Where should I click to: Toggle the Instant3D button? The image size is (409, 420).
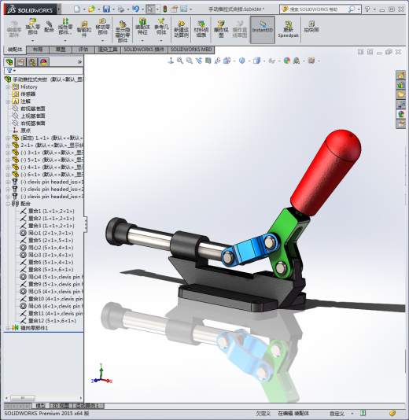click(263, 29)
